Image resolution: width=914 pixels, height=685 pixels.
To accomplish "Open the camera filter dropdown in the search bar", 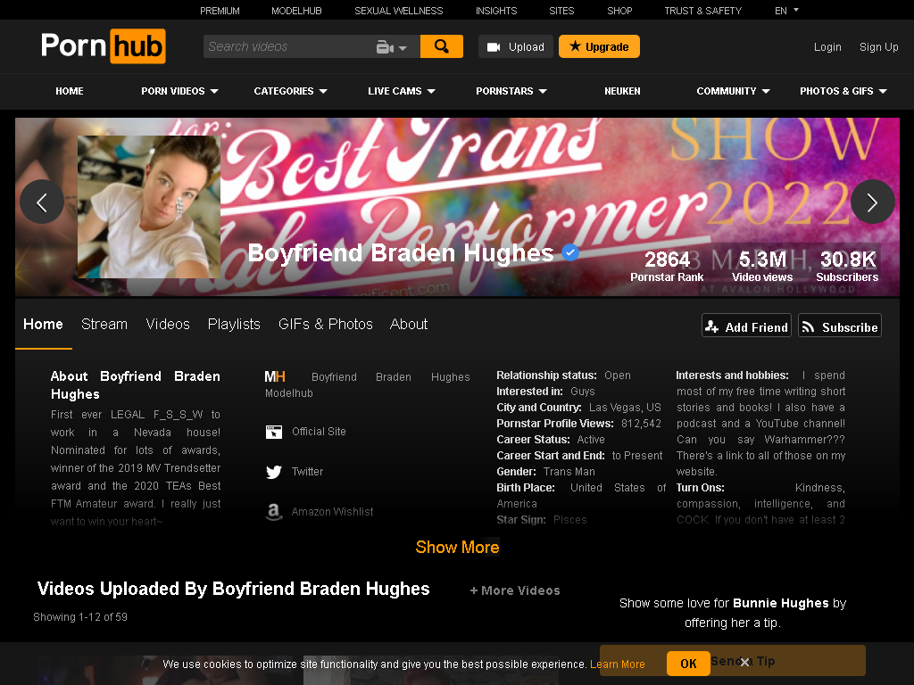I will (391, 47).
